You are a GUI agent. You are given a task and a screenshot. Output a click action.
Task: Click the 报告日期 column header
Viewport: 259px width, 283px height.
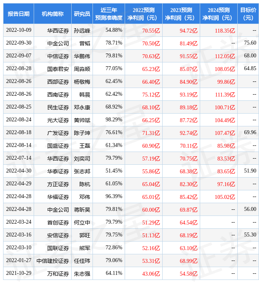click(19, 14)
